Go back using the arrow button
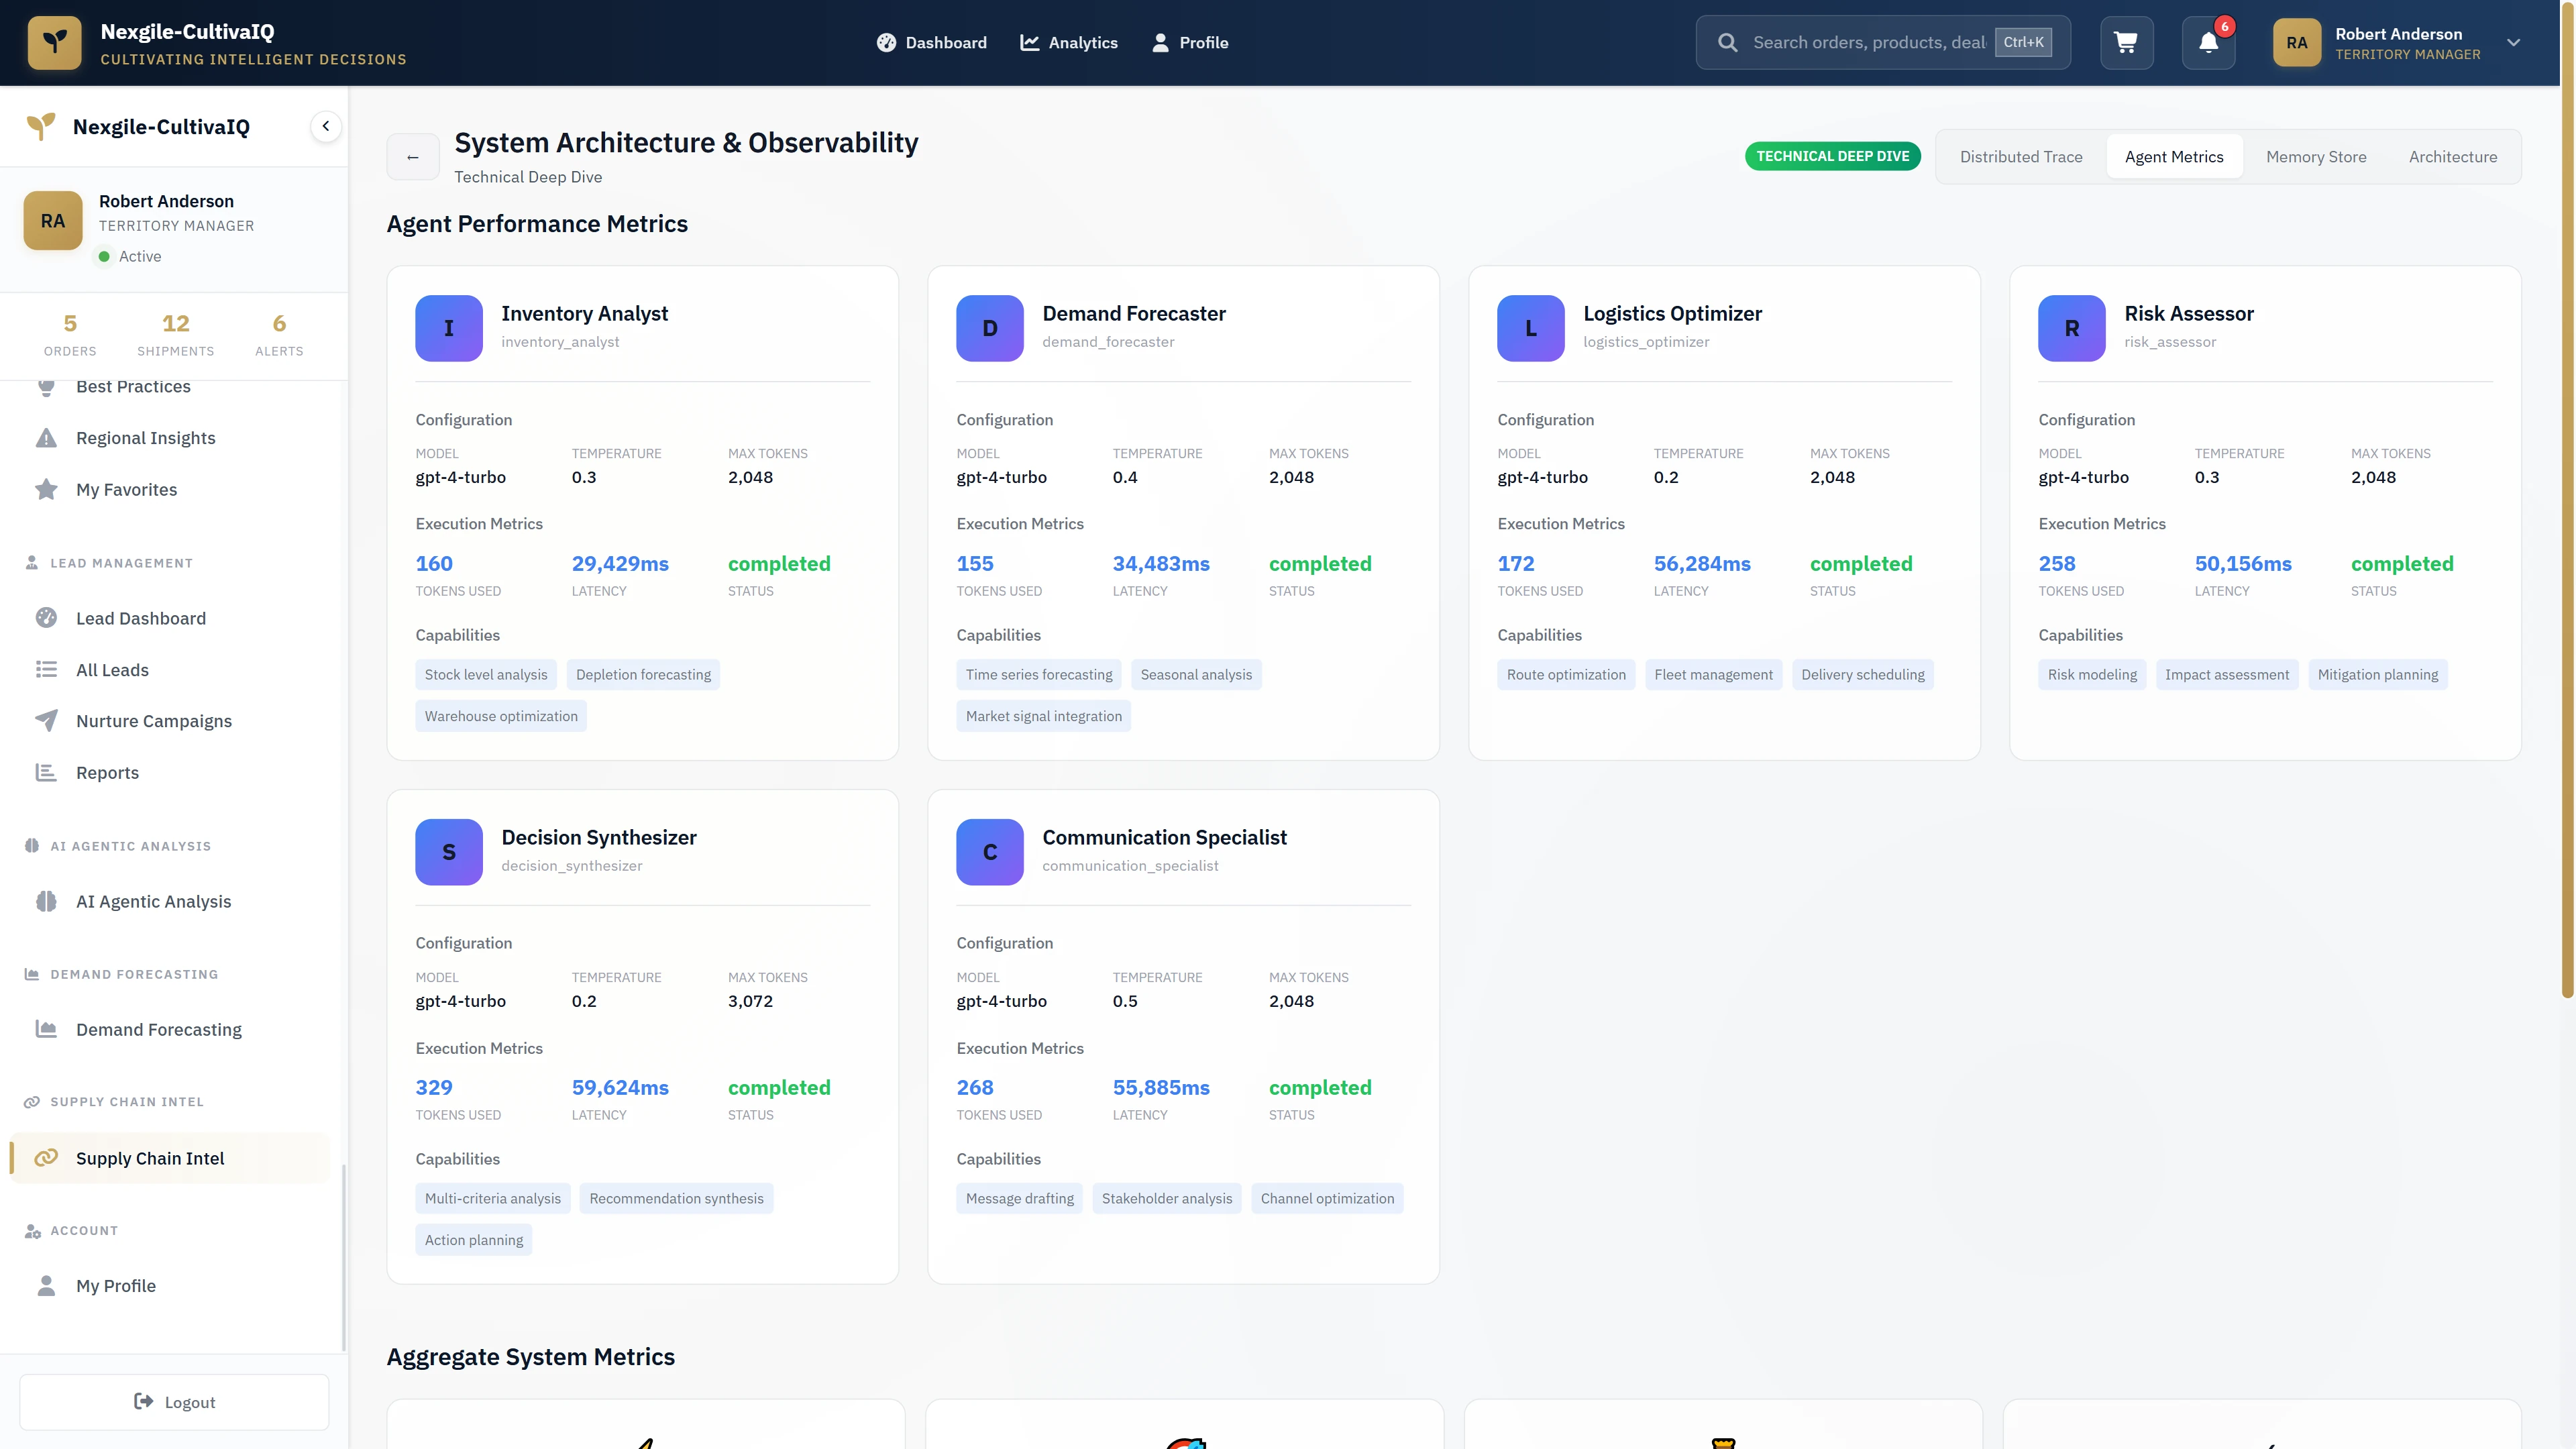 click(413, 156)
